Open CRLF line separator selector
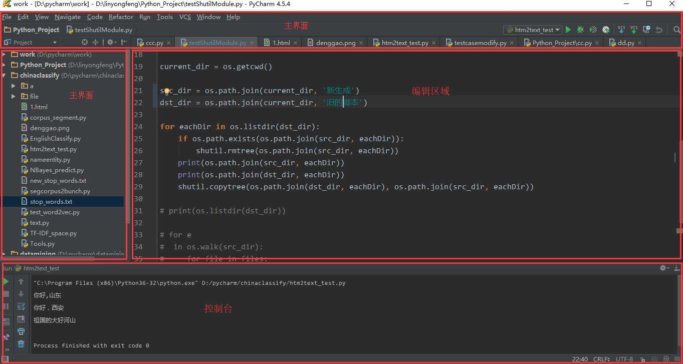Viewport: 683px width, 364px height. pyautogui.click(x=601, y=359)
